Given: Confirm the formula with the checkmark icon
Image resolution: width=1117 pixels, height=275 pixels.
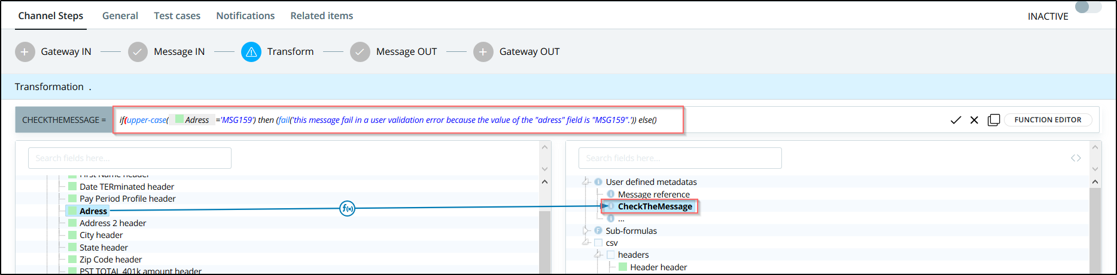Looking at the screenshot, I should tap(955, 120).
